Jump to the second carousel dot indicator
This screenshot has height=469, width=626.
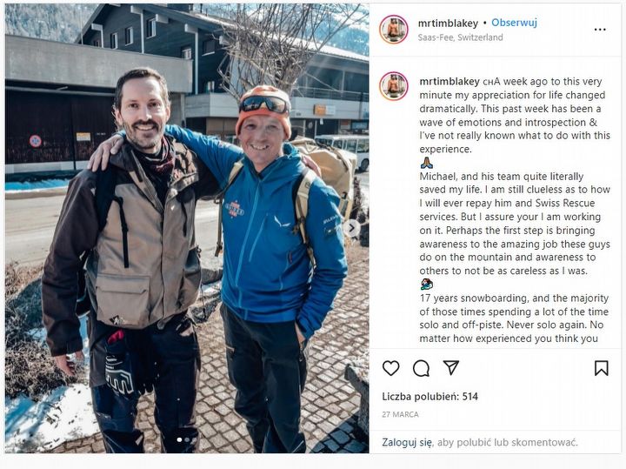click(187, 439)
